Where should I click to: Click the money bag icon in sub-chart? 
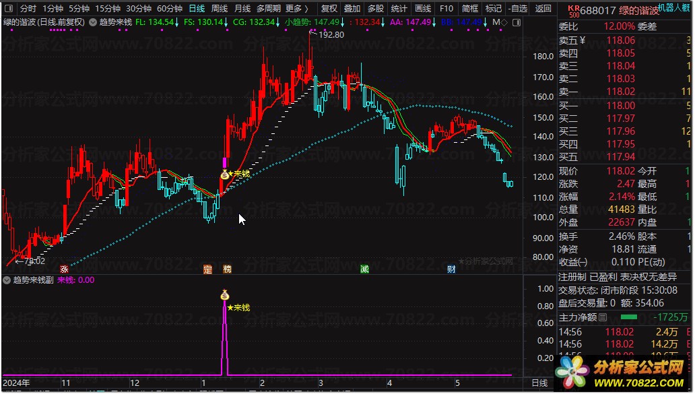(225, 294)
